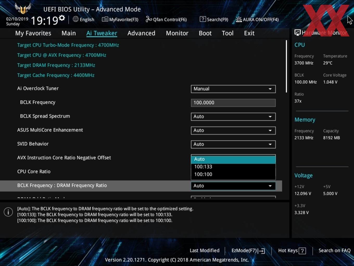354x266 pixels.
Task: Select AVX Instruction Core Ratio Negative Offset
Action: coord(64,158)
